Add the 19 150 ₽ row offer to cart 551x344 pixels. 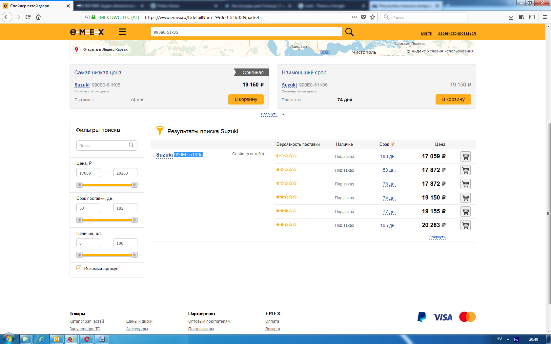tap(465, 198)
